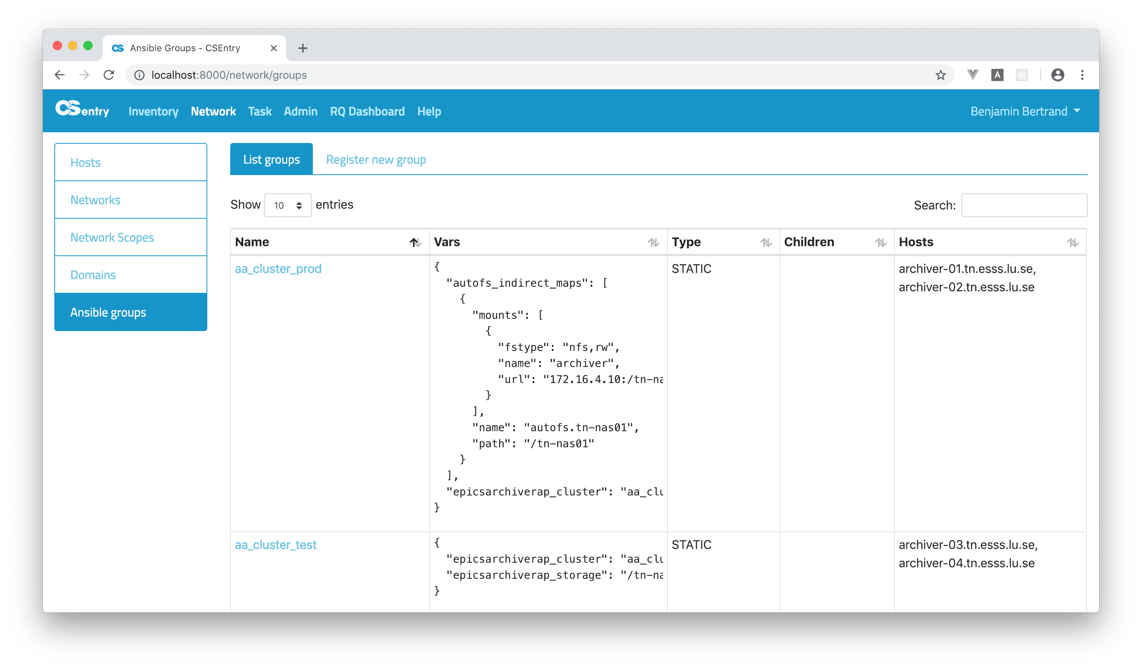Image resolution: width=1142 pixels, height=669 pixels.
Task: Open the browser three-dot menu
Action: pyautogui.click(x=1083, y=75)
